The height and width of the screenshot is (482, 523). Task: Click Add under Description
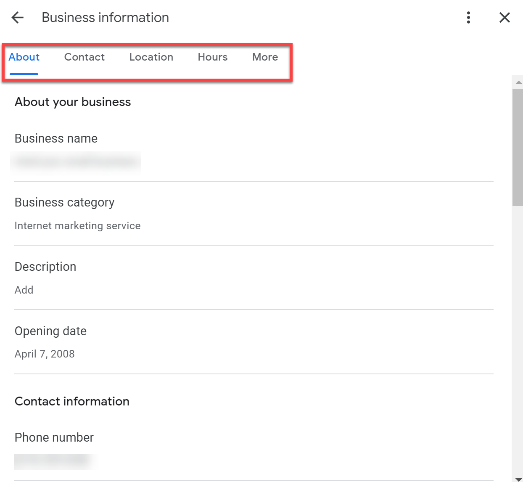(x=24, y=290)
